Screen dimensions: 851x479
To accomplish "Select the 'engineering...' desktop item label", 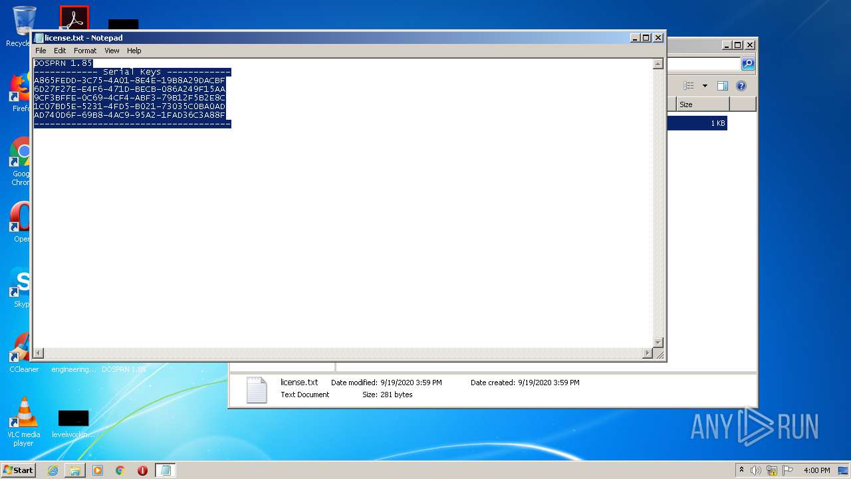I will [73, 369].
